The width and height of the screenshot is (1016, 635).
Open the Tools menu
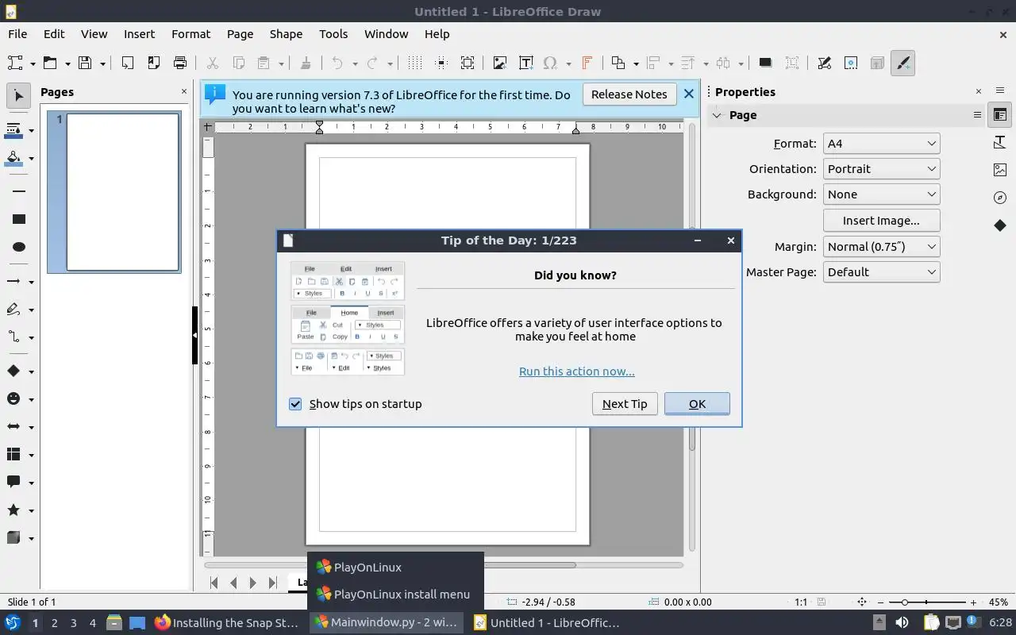tap(333, 34)
